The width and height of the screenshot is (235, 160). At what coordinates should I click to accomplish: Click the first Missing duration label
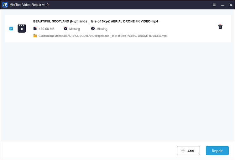pos(75,29)
